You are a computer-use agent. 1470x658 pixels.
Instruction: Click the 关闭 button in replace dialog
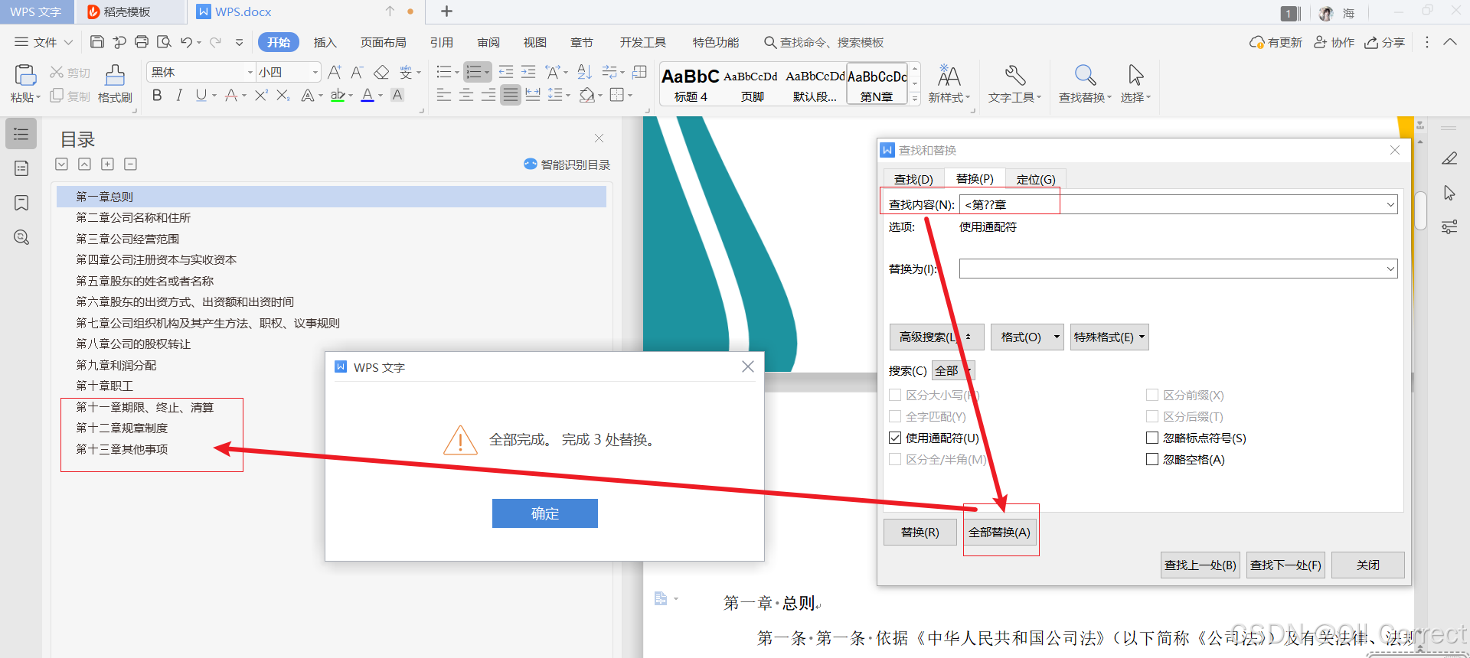coord(1368,565)
